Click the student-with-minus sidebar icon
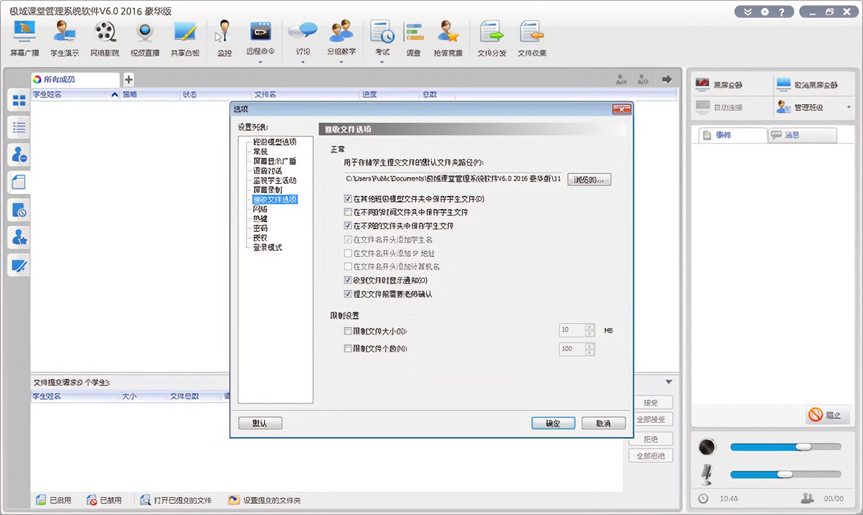This screenshot has width=863, height=515. [19, 155]
